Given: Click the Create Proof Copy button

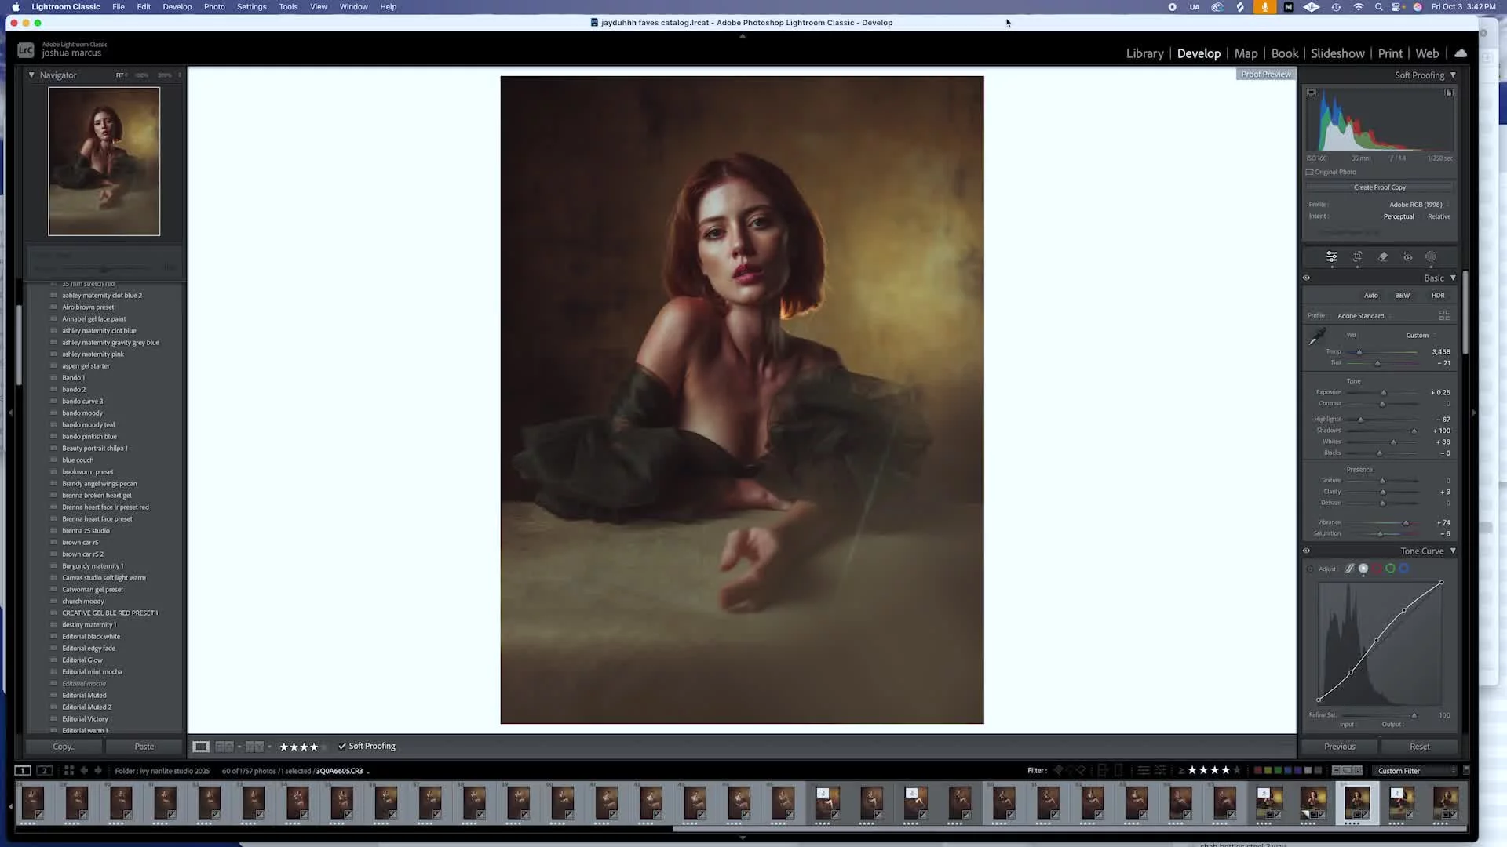Looking at the screenshot, I should (x=1379, y=187).
